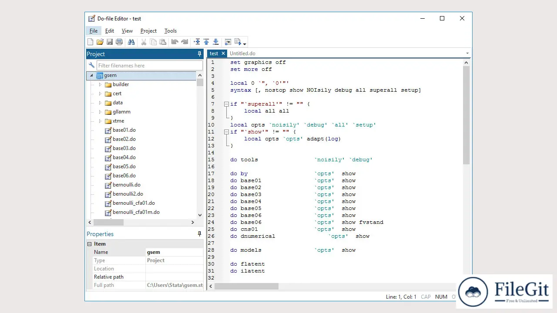Click the Save floppy disk icon
557x313 pixels.
click(x=110, y=42)
